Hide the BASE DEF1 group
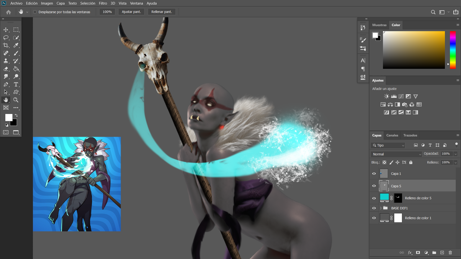 [374, 208]
